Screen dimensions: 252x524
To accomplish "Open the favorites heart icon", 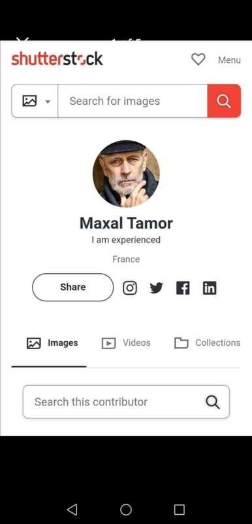I will click(x=198, y=60).
